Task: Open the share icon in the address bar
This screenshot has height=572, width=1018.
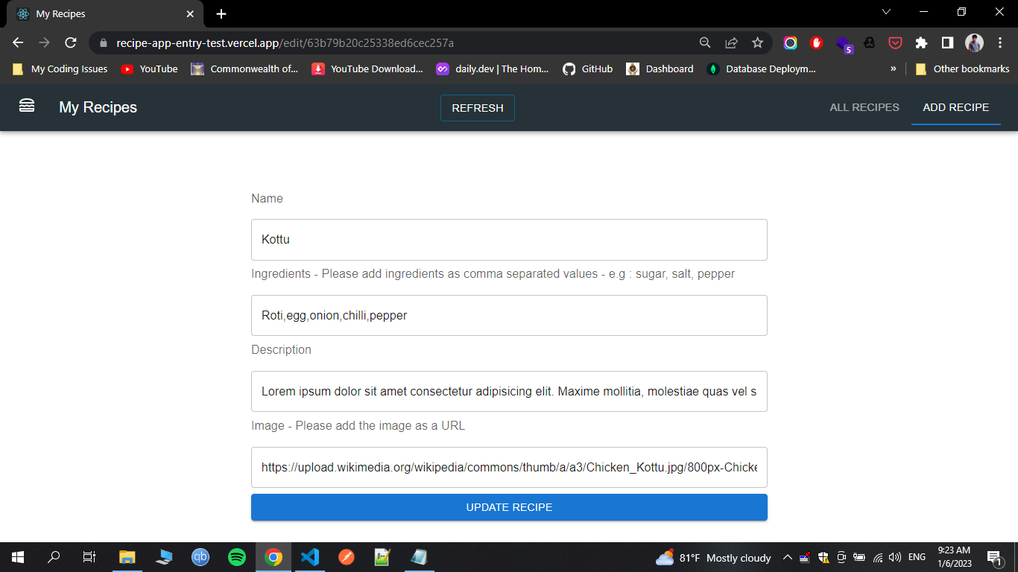Action: 732,43
